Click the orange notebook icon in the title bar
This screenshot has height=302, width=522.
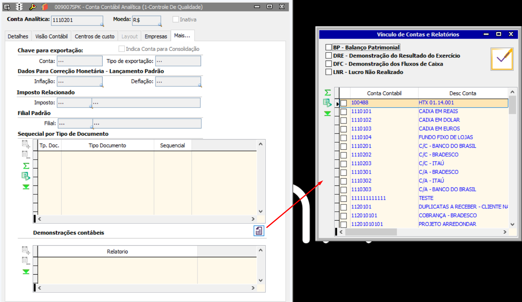click(45, 7)
